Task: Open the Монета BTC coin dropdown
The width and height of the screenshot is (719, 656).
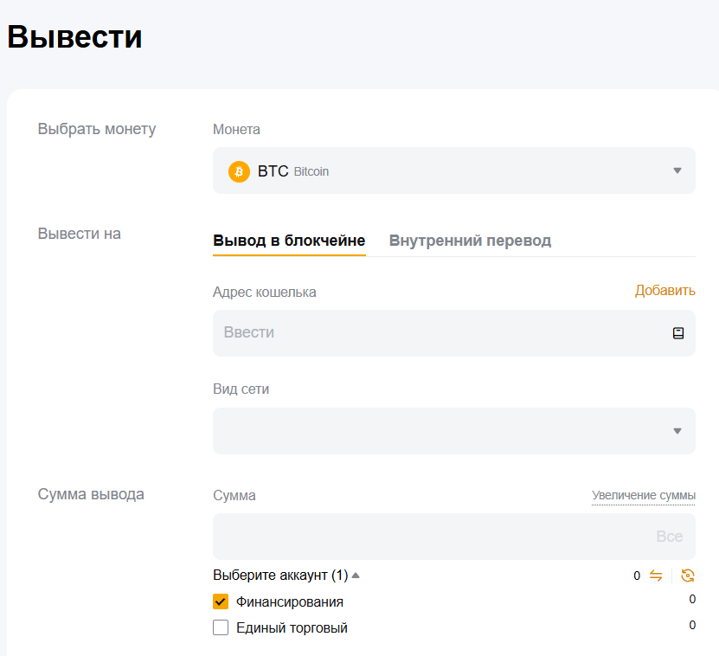Action: tap(454, 170)
